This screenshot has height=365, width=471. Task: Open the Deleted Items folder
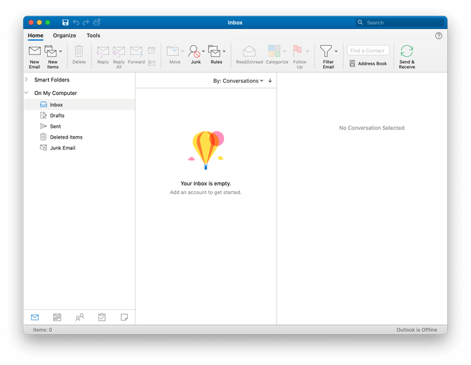pos(79,137)
